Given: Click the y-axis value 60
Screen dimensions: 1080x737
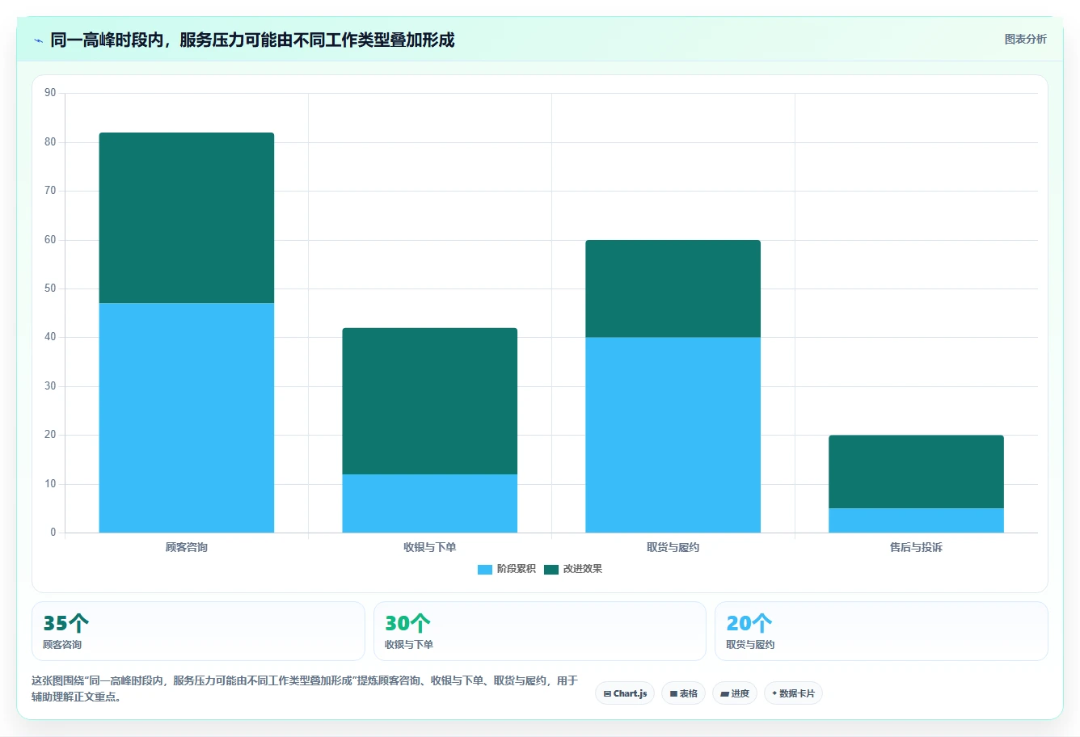Looking at the screenshot, I should (x=50, y=240).
